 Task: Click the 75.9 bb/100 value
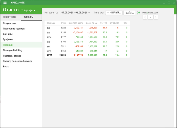click(105, 37)
